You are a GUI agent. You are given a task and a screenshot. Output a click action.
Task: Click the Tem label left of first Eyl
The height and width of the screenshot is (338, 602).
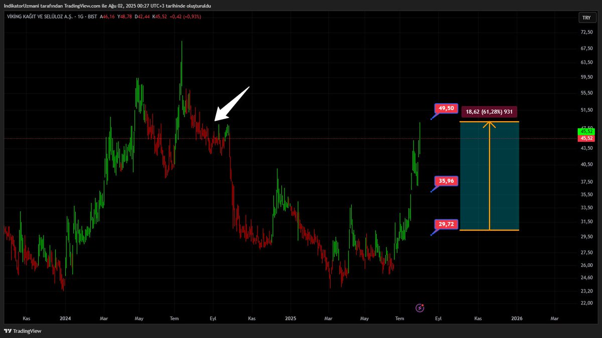click(175, 318)
